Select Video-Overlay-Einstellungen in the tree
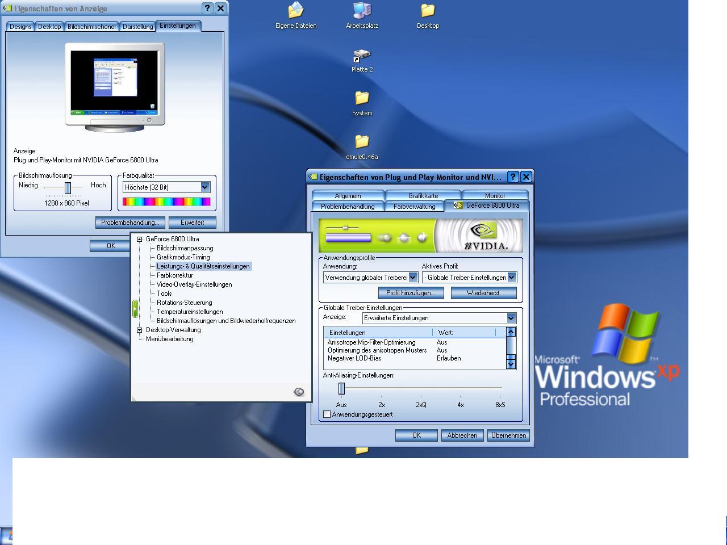This screenshot has height=545, width=727. [194, 284]
